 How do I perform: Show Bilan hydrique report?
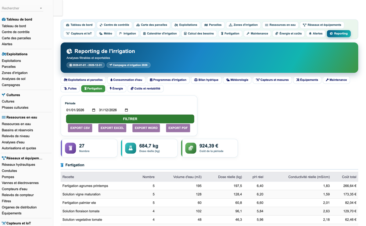coord(206,80)
